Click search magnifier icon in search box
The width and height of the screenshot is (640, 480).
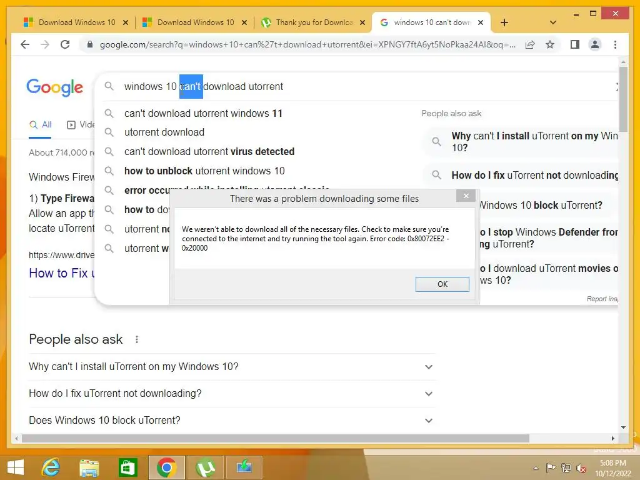click(x=109, y=86)
